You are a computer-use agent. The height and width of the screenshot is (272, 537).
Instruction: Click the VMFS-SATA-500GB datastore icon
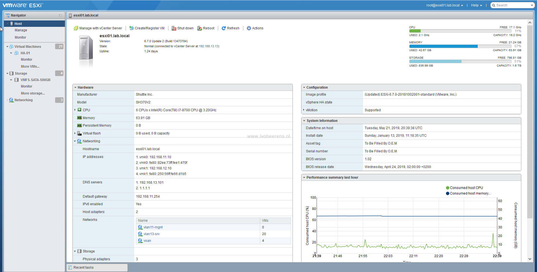[17, 80]
